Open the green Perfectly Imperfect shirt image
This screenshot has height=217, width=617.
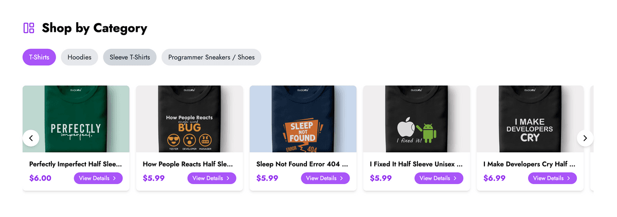pyautogui.click(x=76, y=119)
